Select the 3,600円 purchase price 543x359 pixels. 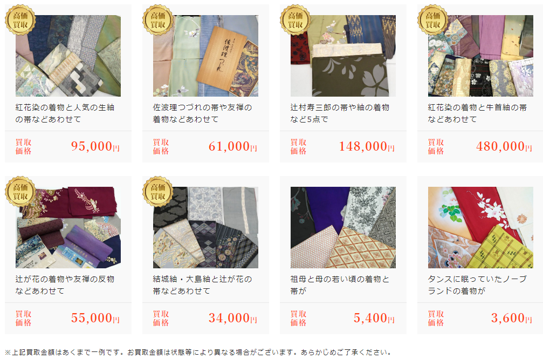pos(512,318)
